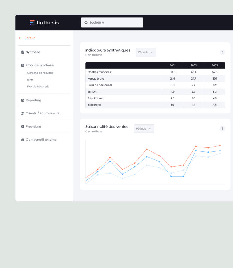Click the finthesis logo icon
Screen dimensions: 233x268
[32, 22]
